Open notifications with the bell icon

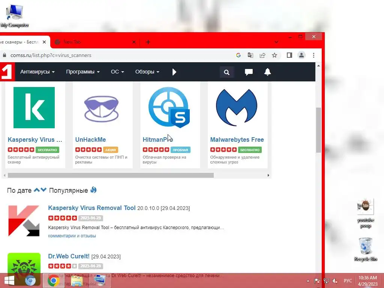tap(267, 72)
